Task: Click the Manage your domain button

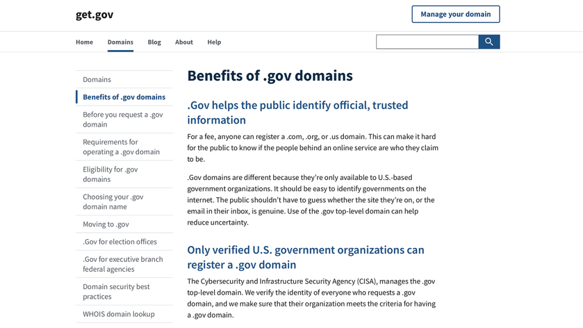Action: point(455,14)
